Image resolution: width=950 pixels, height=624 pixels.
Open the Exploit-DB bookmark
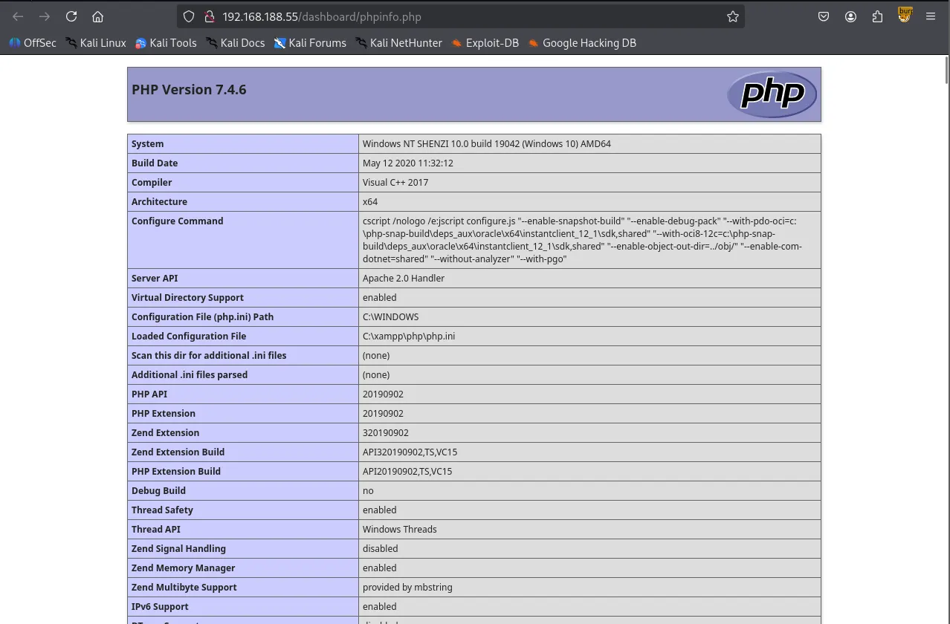coord(485,43)
